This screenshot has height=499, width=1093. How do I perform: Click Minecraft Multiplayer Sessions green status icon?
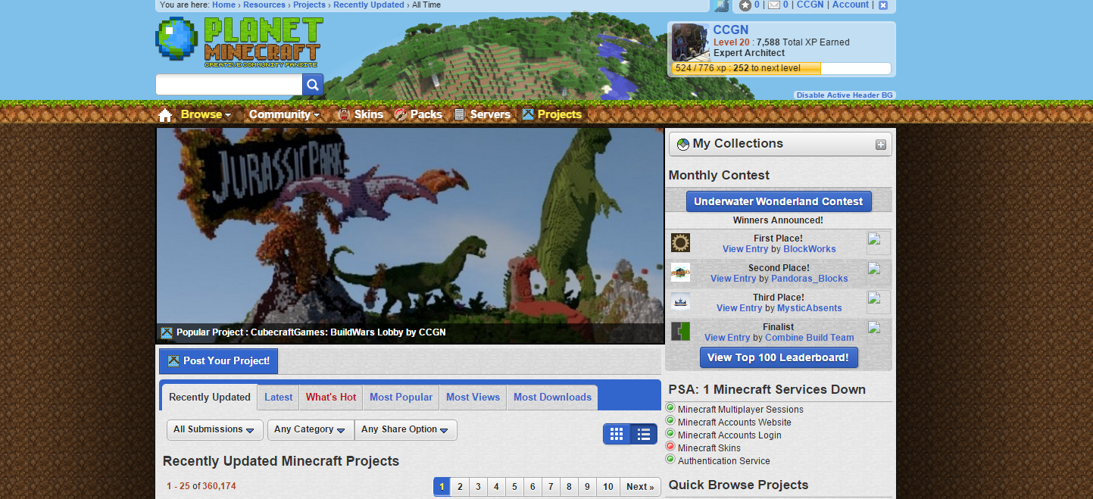pos(670,408)
